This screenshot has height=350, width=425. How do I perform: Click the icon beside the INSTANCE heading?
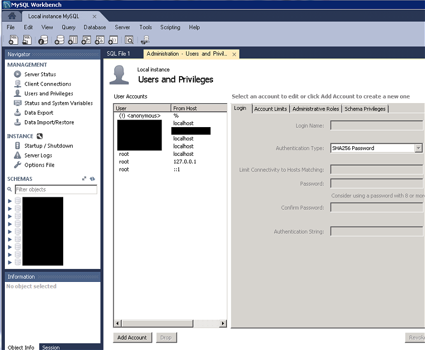(x=39, y=136)
